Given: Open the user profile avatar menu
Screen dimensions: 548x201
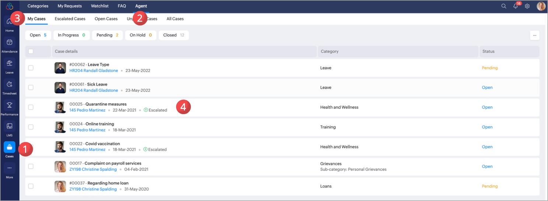Looking at the screenshot, I should point(541,6).
